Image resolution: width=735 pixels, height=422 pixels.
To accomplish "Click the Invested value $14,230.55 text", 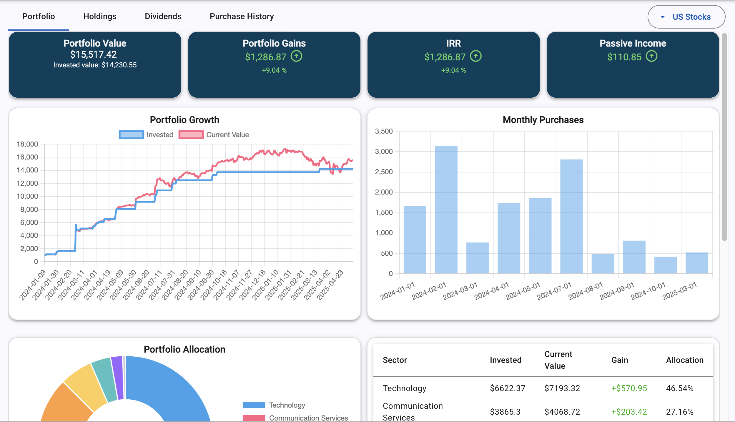I will (x=95, y=65).
